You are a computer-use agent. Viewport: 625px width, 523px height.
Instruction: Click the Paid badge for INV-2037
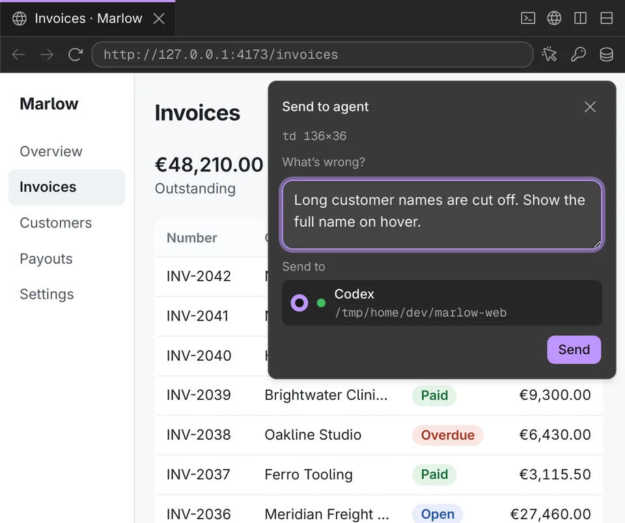click(434, 474)
